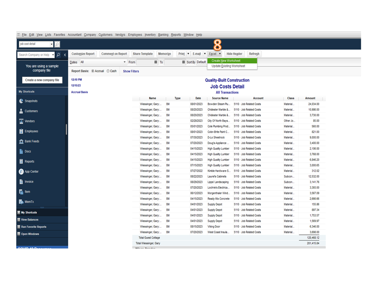Click the View Balances section icon
Image resolution: width=377 pixels, height=282 pixels.
coord(19,220)
